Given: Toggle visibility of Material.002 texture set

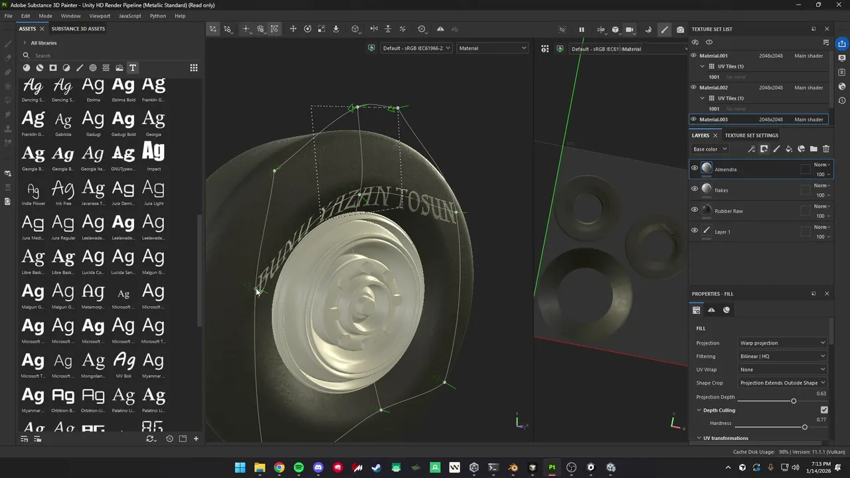Looking at the screenshot, I should [694, 88].
